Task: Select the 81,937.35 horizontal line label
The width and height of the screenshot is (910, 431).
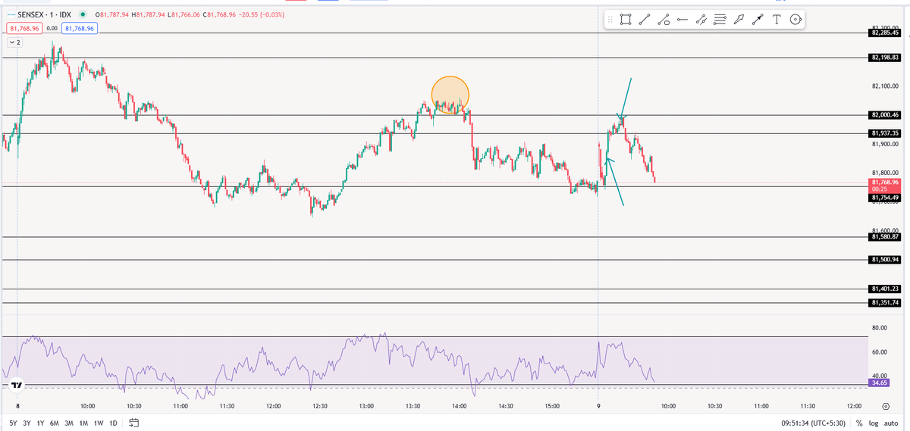Action: [885, 133]
